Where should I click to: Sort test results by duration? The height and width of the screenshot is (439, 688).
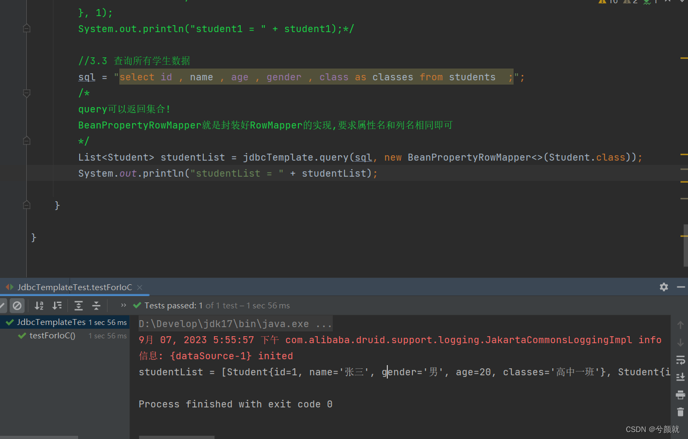[x=57, y=305]
